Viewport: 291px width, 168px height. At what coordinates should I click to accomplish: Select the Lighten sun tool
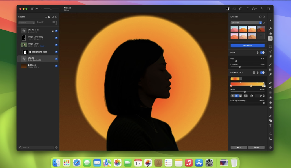pos(270,98)
